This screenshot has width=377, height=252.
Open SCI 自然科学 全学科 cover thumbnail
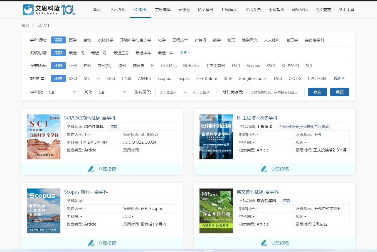[x=44, y=137]
